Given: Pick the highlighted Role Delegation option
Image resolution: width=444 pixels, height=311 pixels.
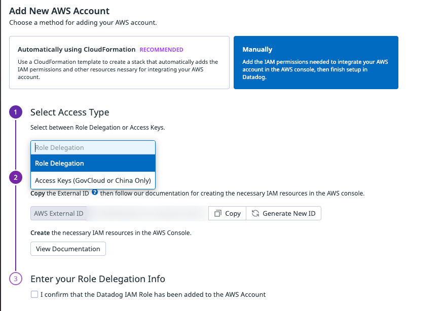Looking at the screenshot, I should tap(93, 163).
